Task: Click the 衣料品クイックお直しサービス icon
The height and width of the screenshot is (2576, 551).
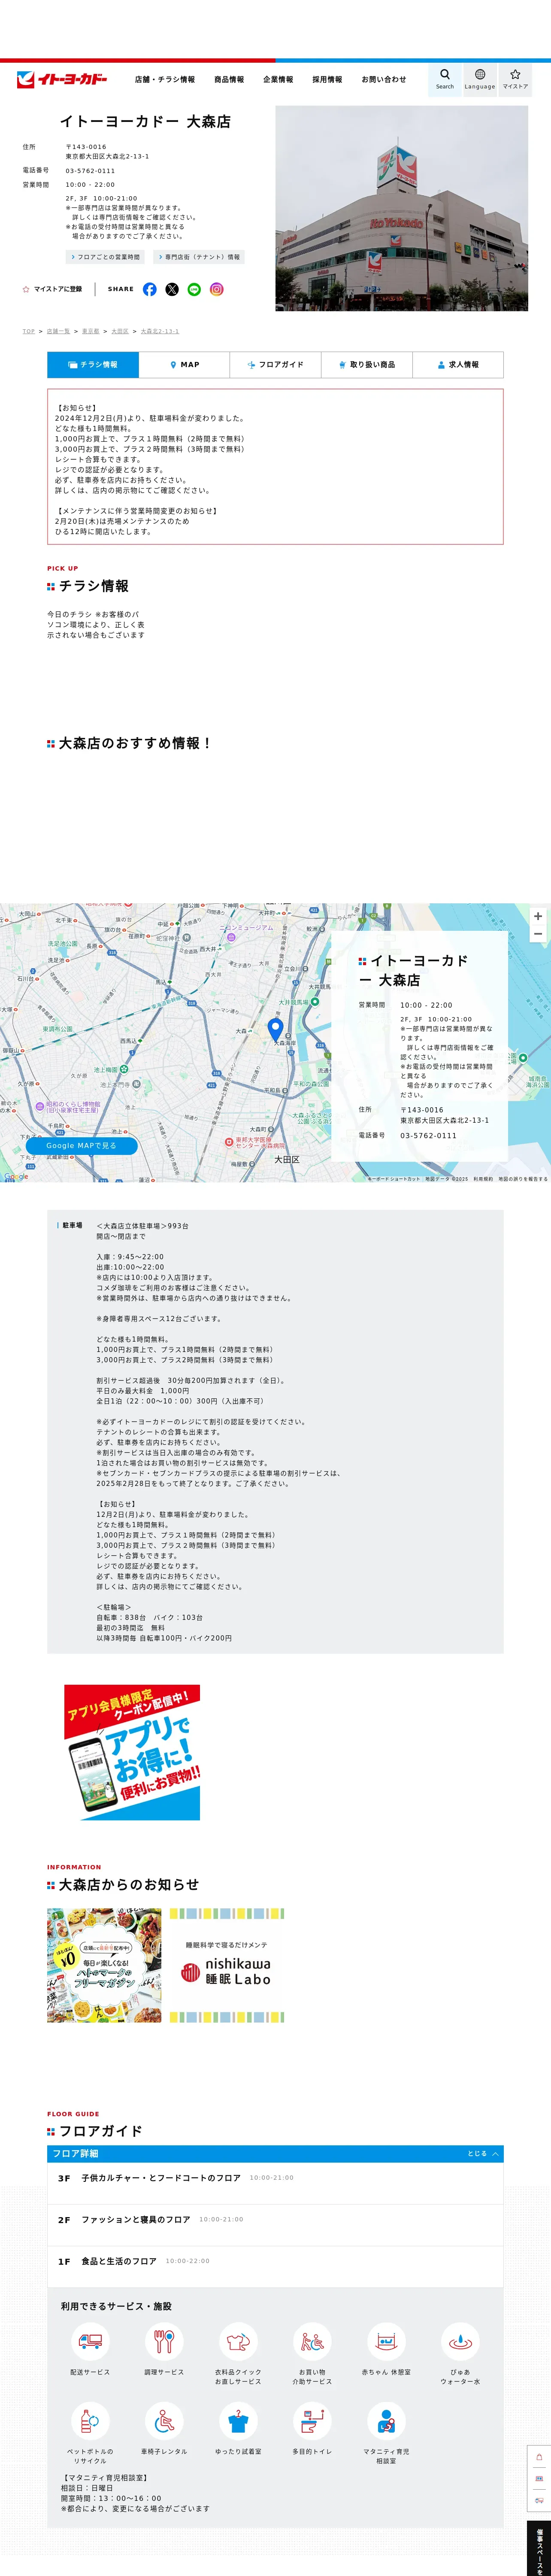Action: (x=238, y=2341)
